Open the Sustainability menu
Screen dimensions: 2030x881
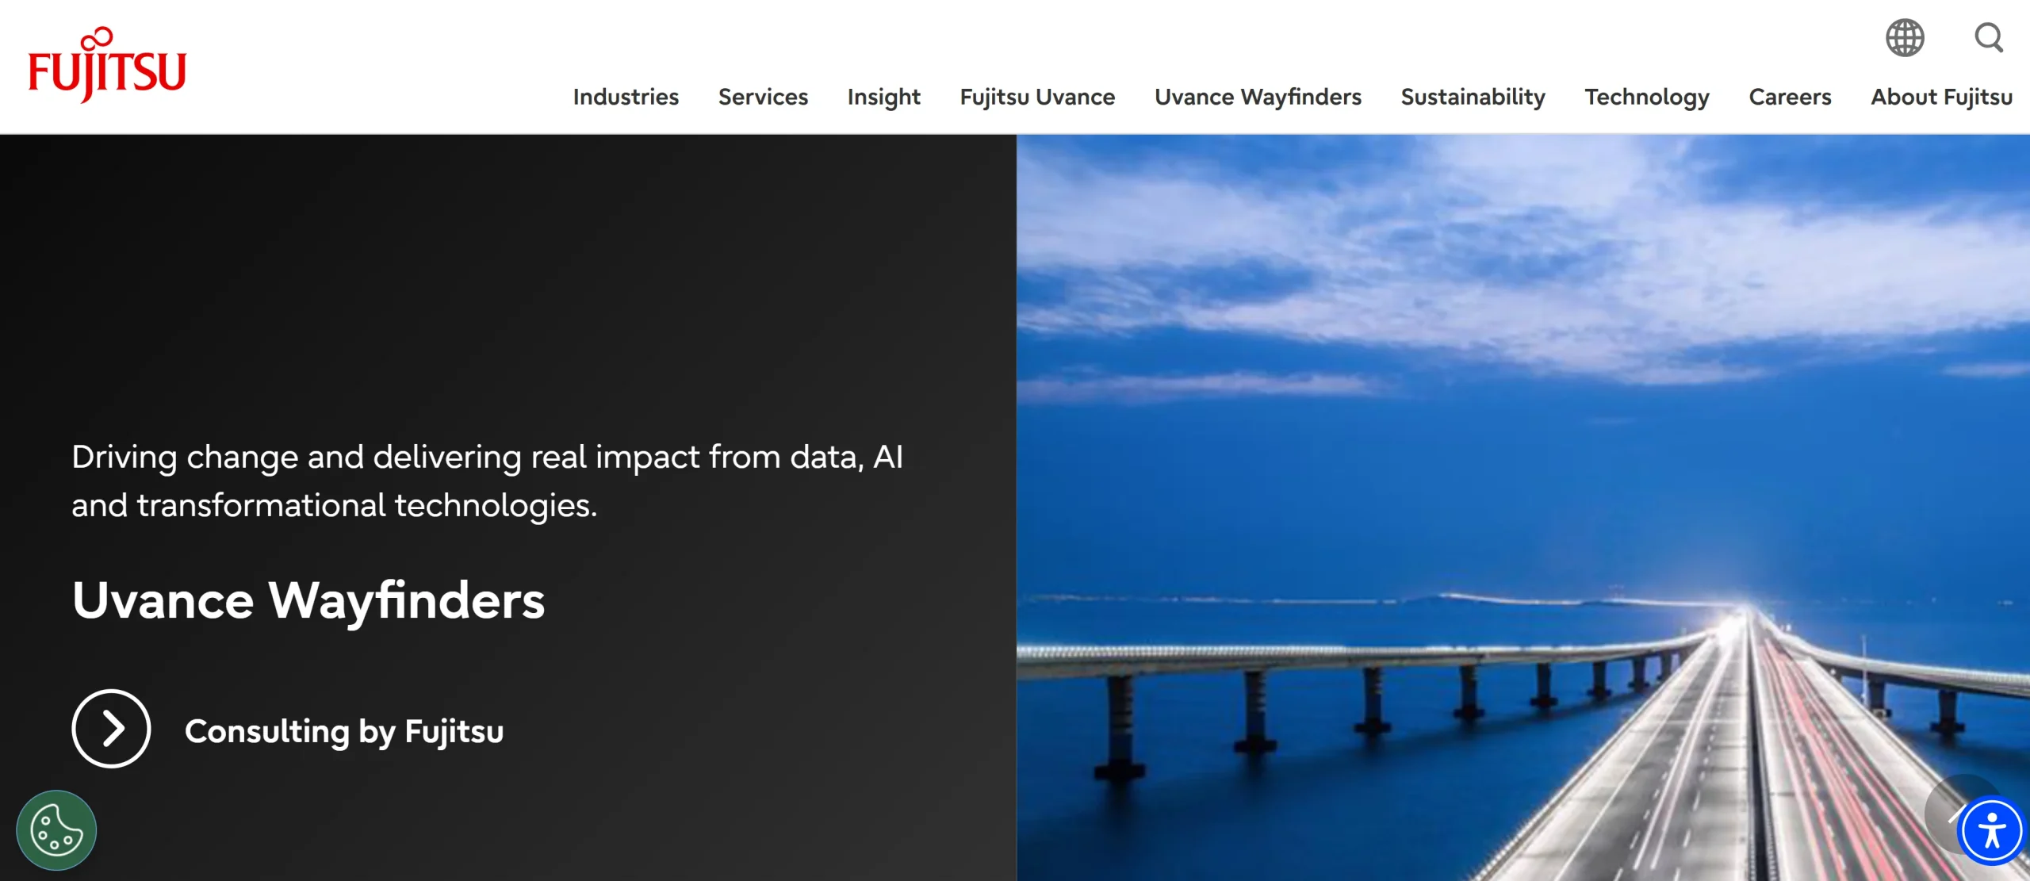click(1473, 98)
